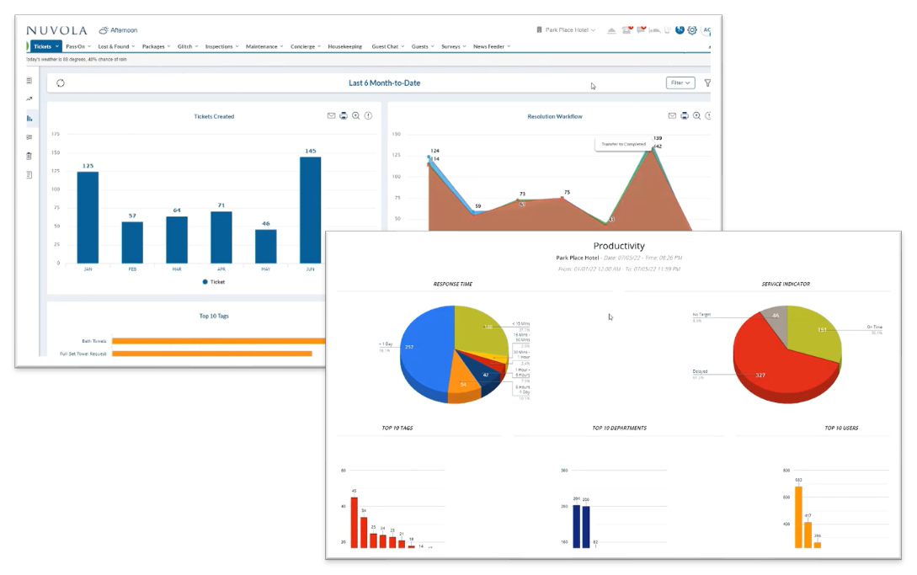Viewport: 917px width, 575px height.
Task: Click the tallest orange bar in Top 10 Users
Action: click(x=798, y=517)
